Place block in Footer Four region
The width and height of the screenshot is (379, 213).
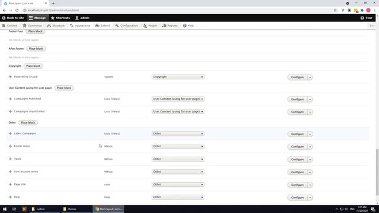36,31
